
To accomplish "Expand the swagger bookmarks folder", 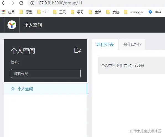I will (134, 12).
